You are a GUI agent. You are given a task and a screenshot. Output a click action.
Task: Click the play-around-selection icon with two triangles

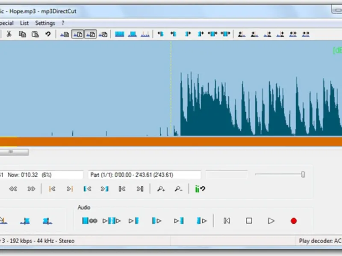pos(112,221)
